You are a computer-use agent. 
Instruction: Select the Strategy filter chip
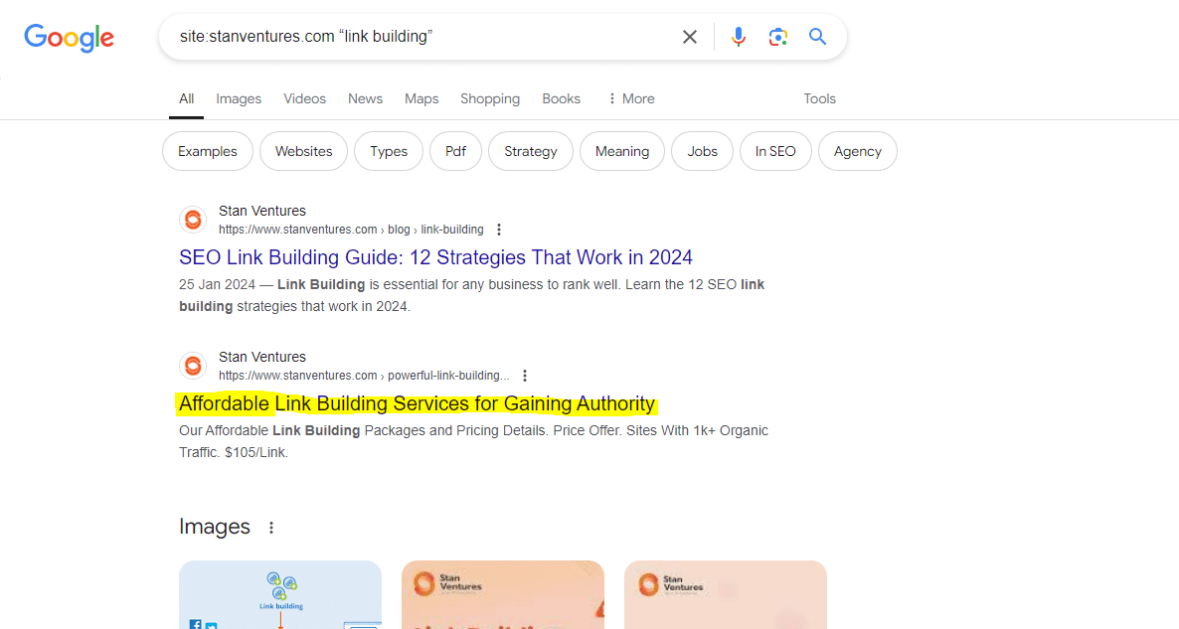(x=530, y=151)
